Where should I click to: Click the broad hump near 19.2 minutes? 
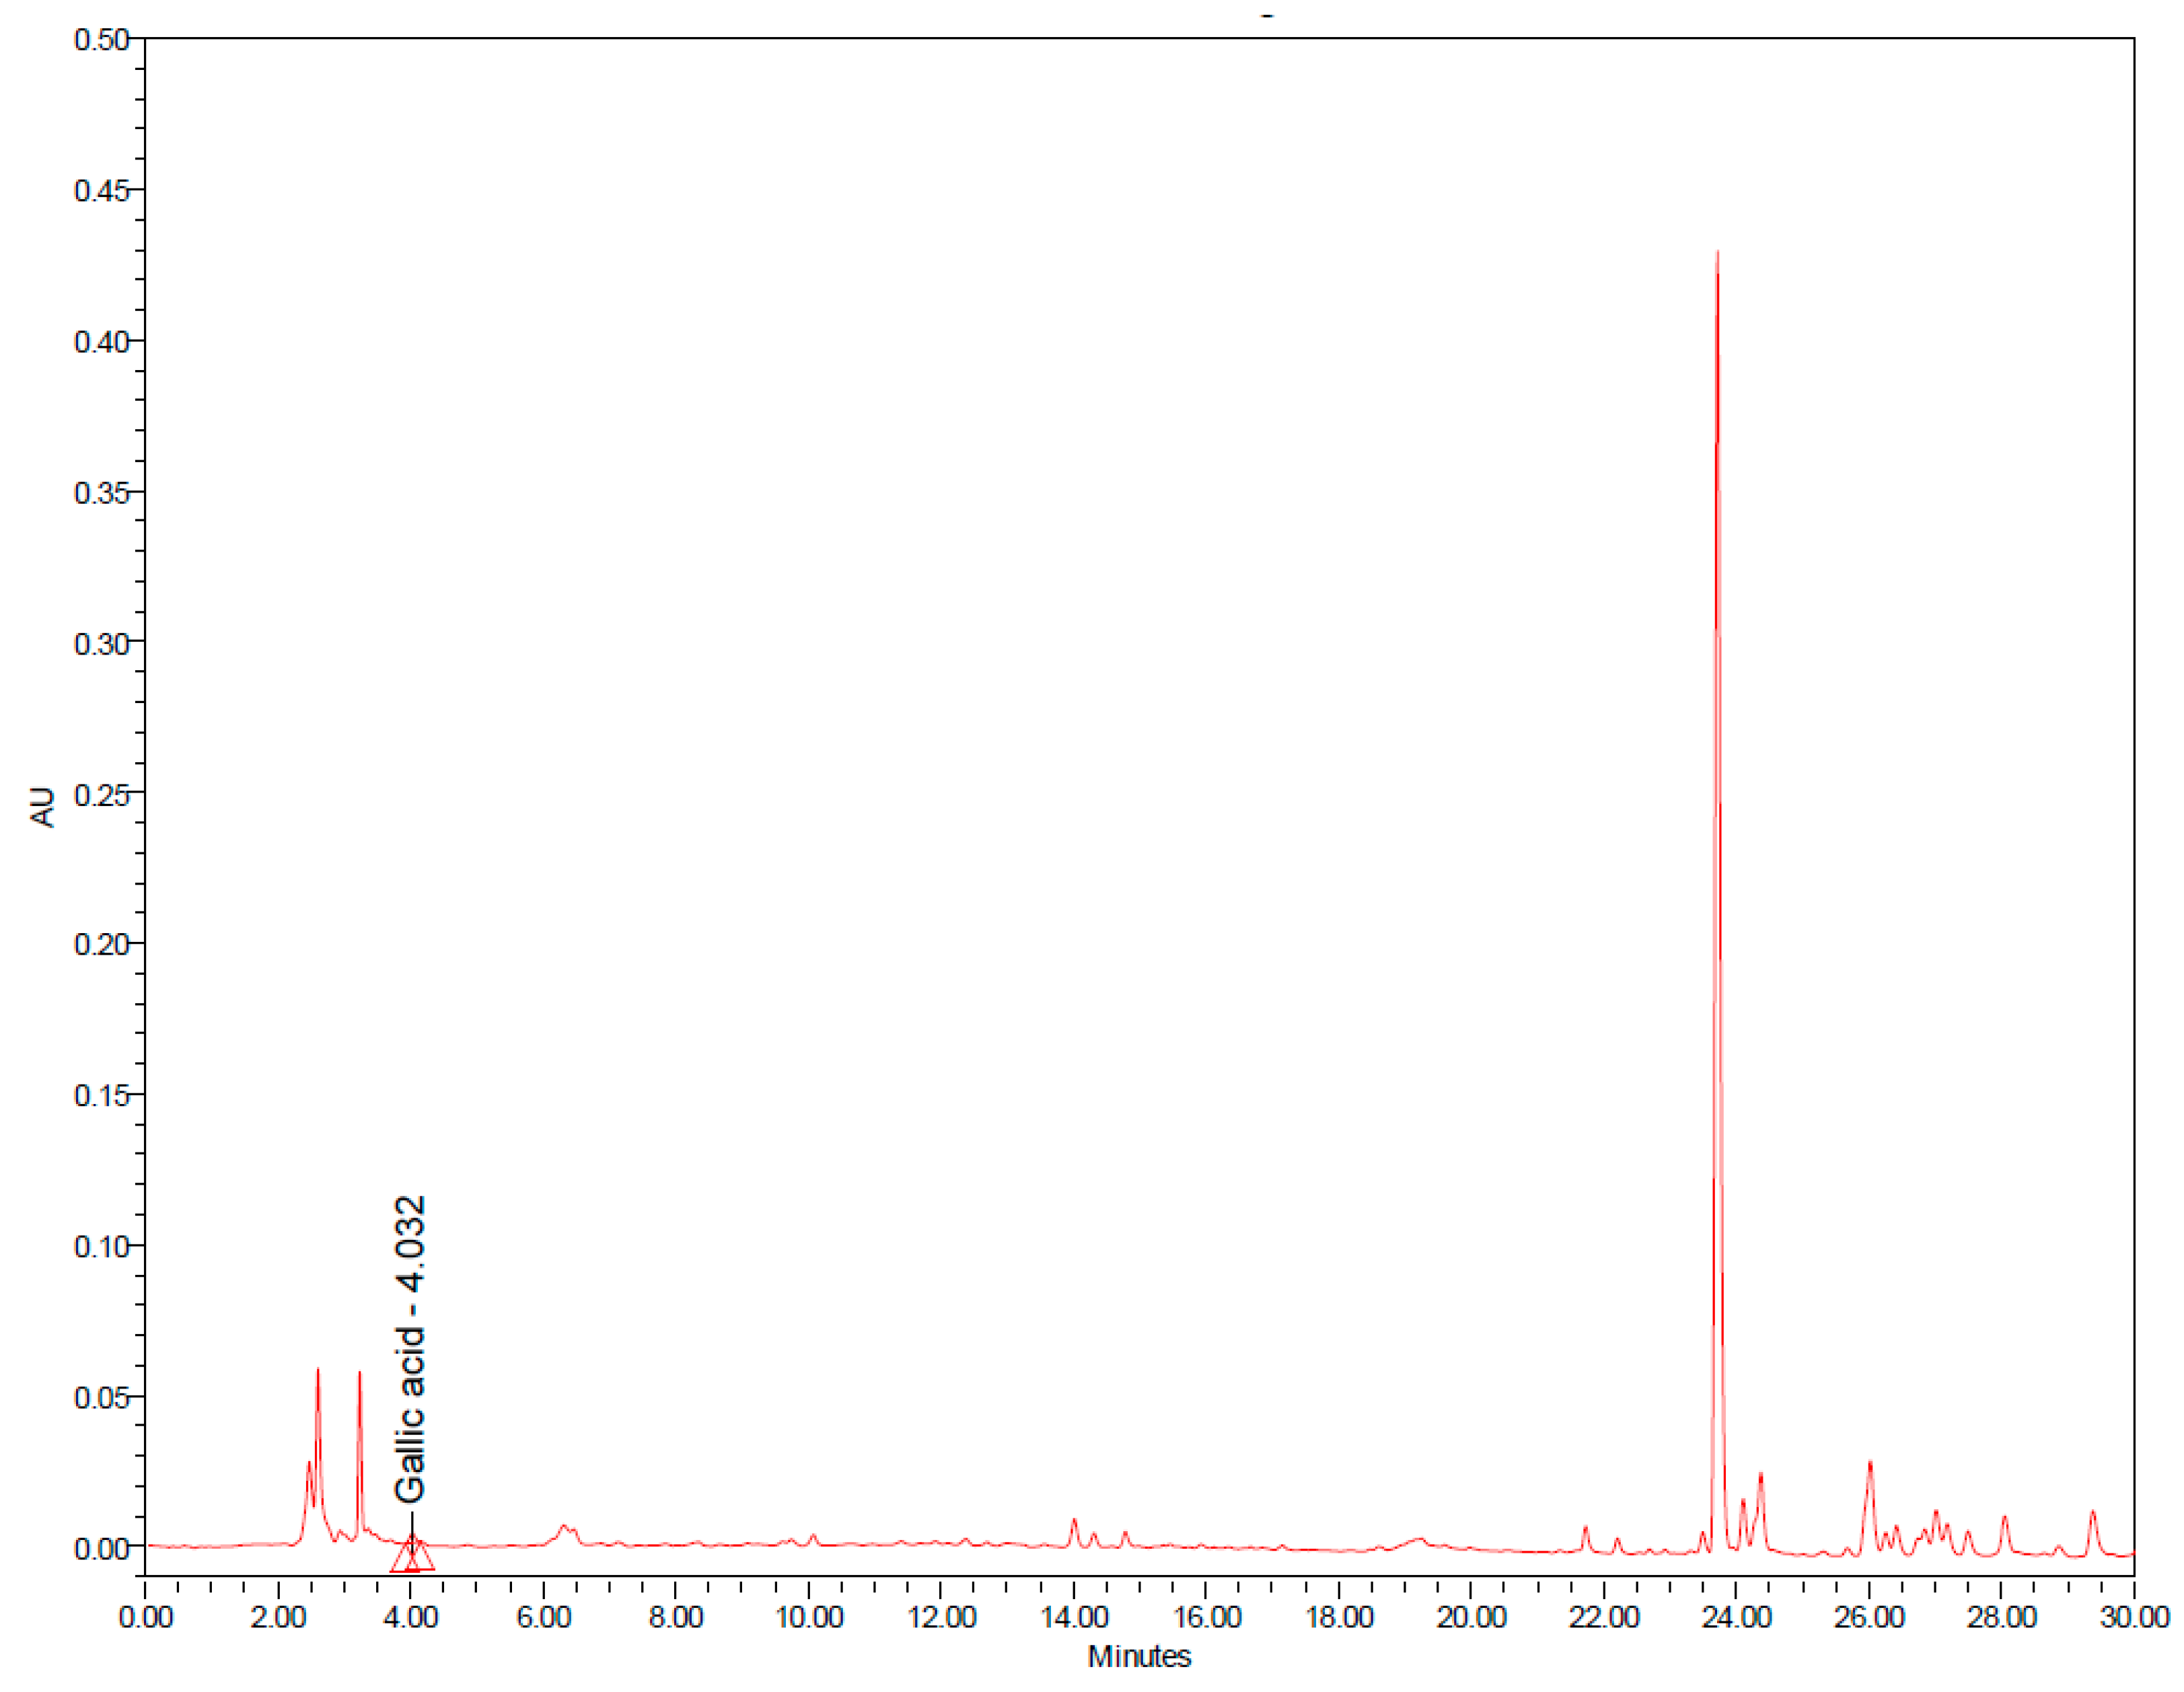pyautogui.click(x=1418, y=1540)
